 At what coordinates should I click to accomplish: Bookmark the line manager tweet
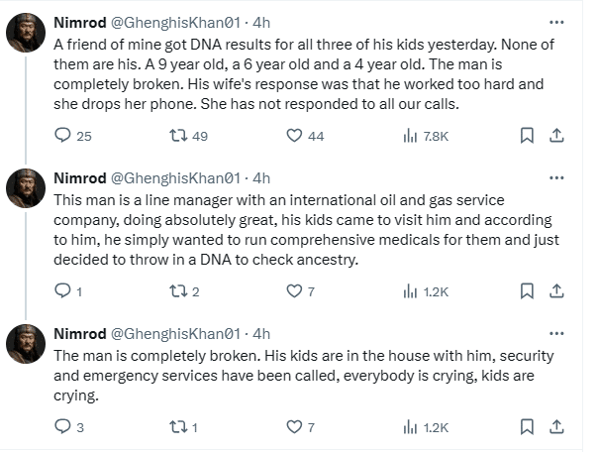pos(528,291)
